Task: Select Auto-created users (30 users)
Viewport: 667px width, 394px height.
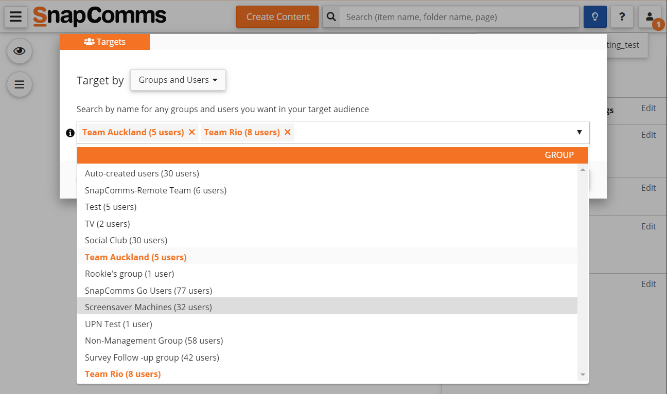Action: pos(327,173)
